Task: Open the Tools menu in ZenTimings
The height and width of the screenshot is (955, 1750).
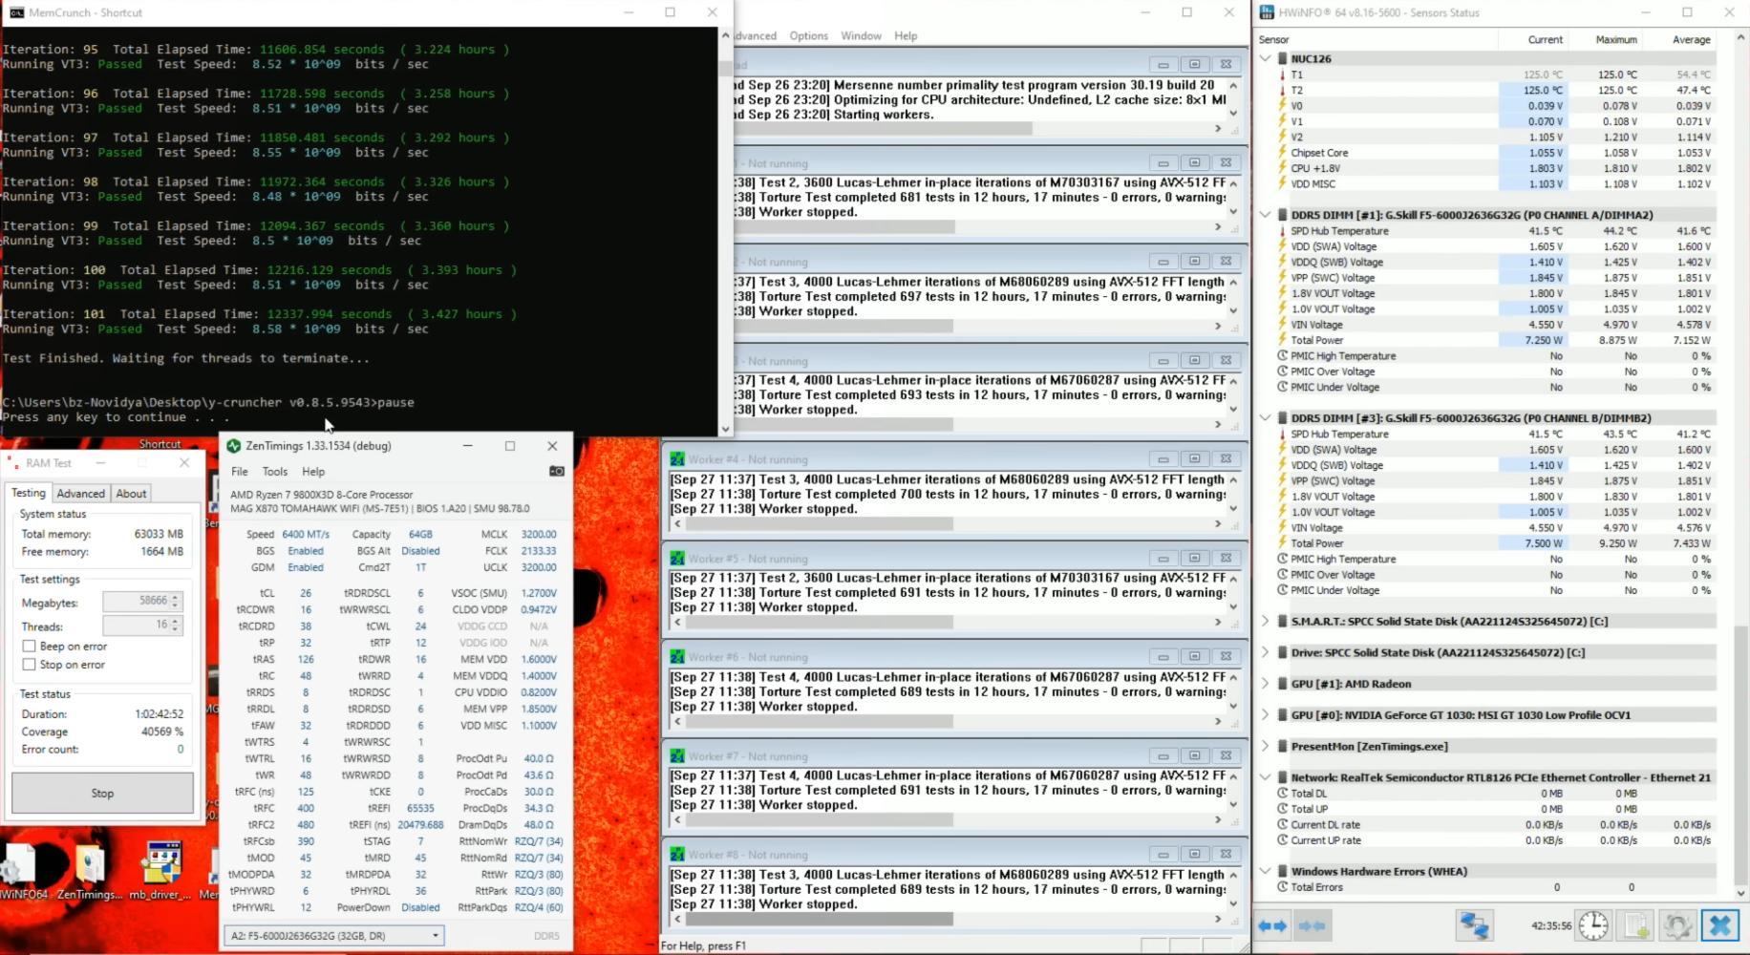Action: coord(275,472)
